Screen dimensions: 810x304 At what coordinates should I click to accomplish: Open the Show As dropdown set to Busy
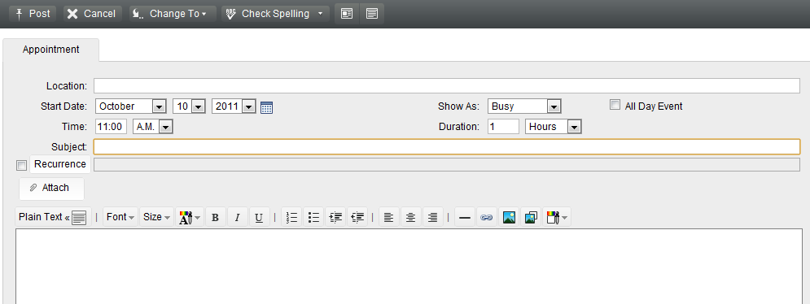point(524,106)
